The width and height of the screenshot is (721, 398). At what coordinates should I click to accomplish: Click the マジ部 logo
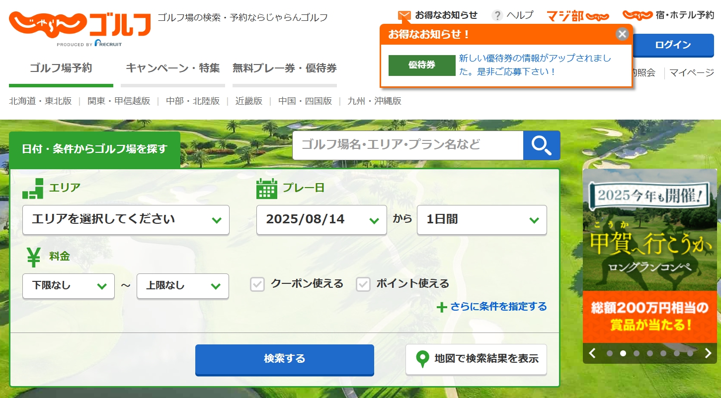tap(577, 16)
